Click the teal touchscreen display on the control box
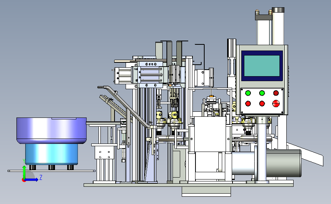Image resolution: width=331 pixels, height=204 pixels. coord(262,65)
